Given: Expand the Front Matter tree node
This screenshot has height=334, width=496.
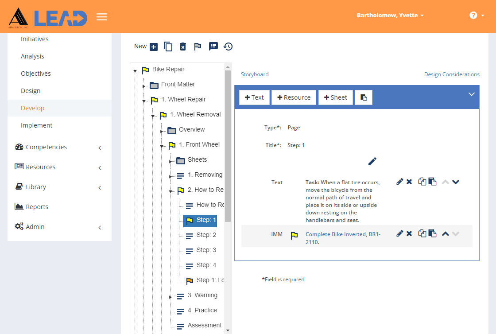Looking at the screenshot, I should click(x=143, y=86).
